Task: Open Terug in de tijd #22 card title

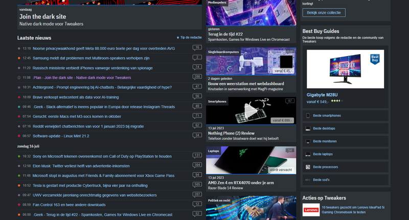Action: pos(225,34)
